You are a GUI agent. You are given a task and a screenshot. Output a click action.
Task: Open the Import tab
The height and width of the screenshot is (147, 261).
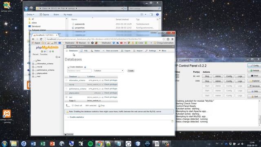[x=138, y=51]
